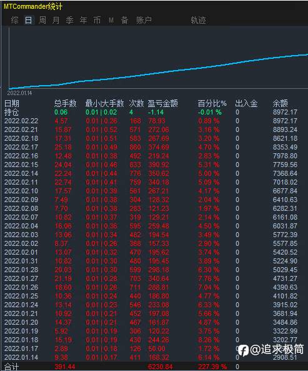Click the -1.14 floating profit value
308x371 pixels.
156,112
